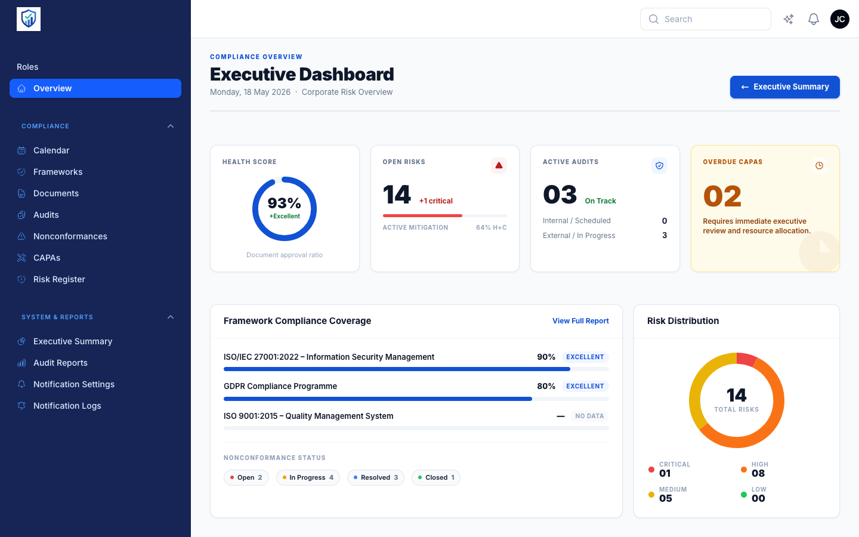
Task: Click the In Progress 4 status chip
Action: click(x=308, y=477)
